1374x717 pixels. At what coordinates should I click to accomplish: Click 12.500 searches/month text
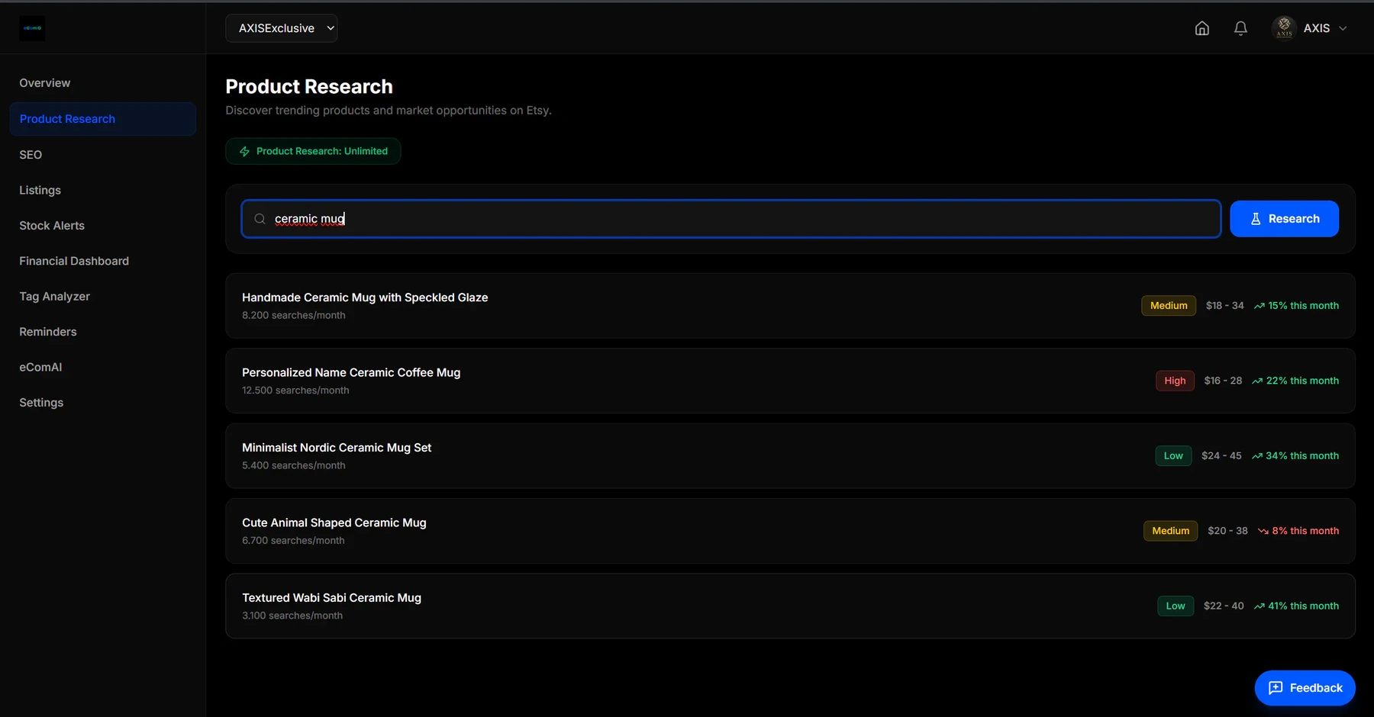(295, 391)
